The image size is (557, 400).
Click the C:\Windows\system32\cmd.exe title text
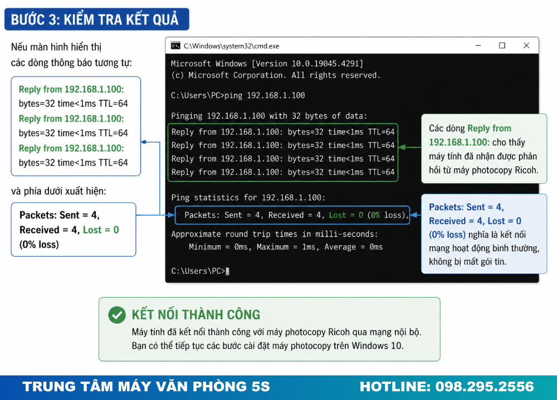point(231,46)
